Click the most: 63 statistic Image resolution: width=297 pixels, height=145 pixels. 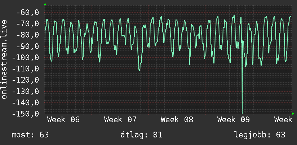(30, 135)
